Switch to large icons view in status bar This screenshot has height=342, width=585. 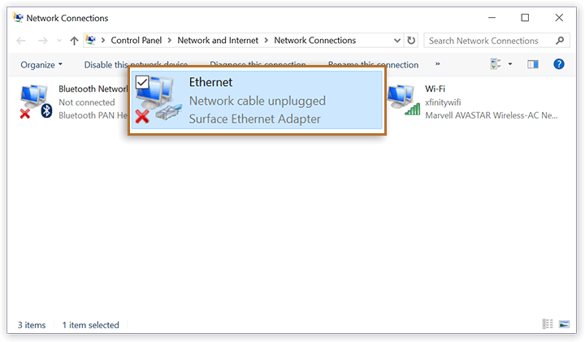564,324
